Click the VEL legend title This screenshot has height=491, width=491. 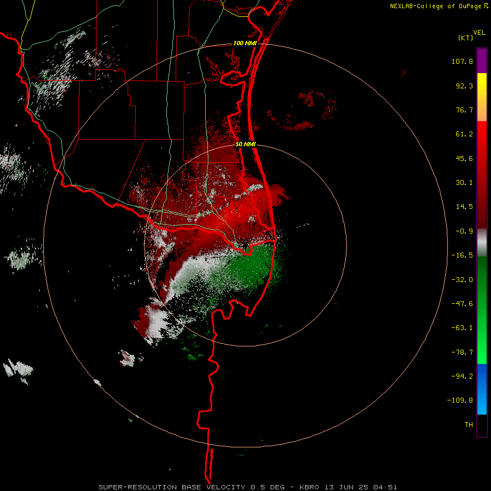click(480, 33)
